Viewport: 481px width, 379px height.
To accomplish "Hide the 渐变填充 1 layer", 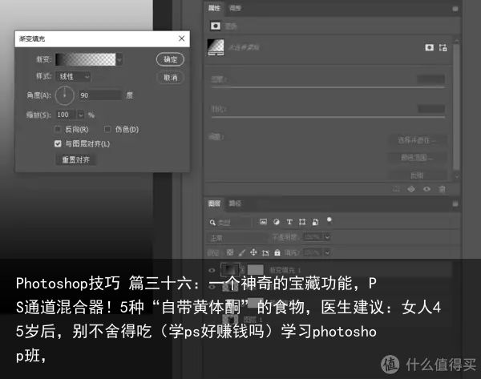I will [212, 271].
